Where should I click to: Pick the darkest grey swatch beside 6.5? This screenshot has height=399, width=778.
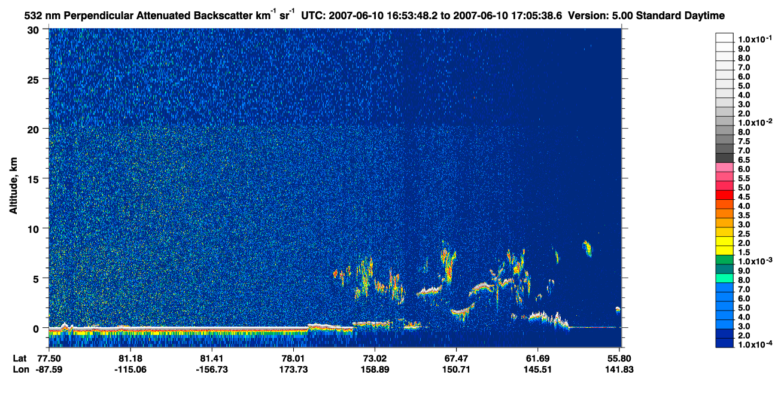pos(724,157)
